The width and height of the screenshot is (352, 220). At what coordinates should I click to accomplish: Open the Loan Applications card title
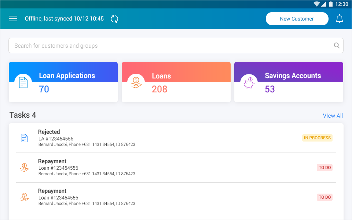pyautogui.click(x=67, y=76)
